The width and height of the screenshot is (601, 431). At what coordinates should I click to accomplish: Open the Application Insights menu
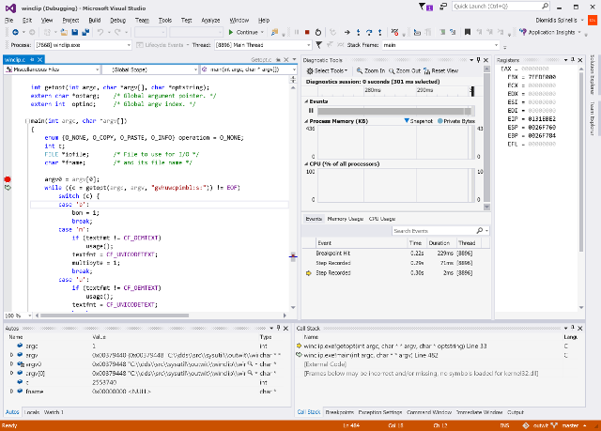click(x=550, y=33)
